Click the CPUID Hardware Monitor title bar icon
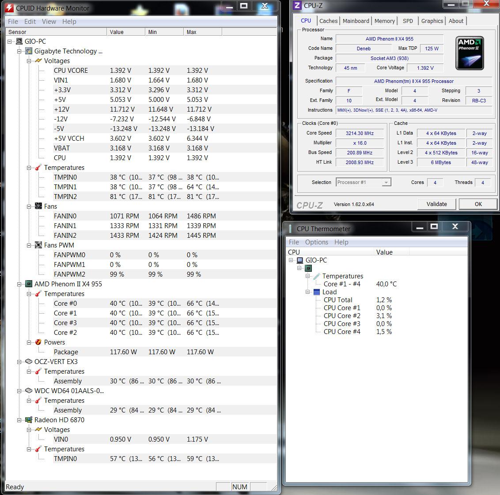The height and width of the screenshot is (495, 500). [x=10, y=8]
